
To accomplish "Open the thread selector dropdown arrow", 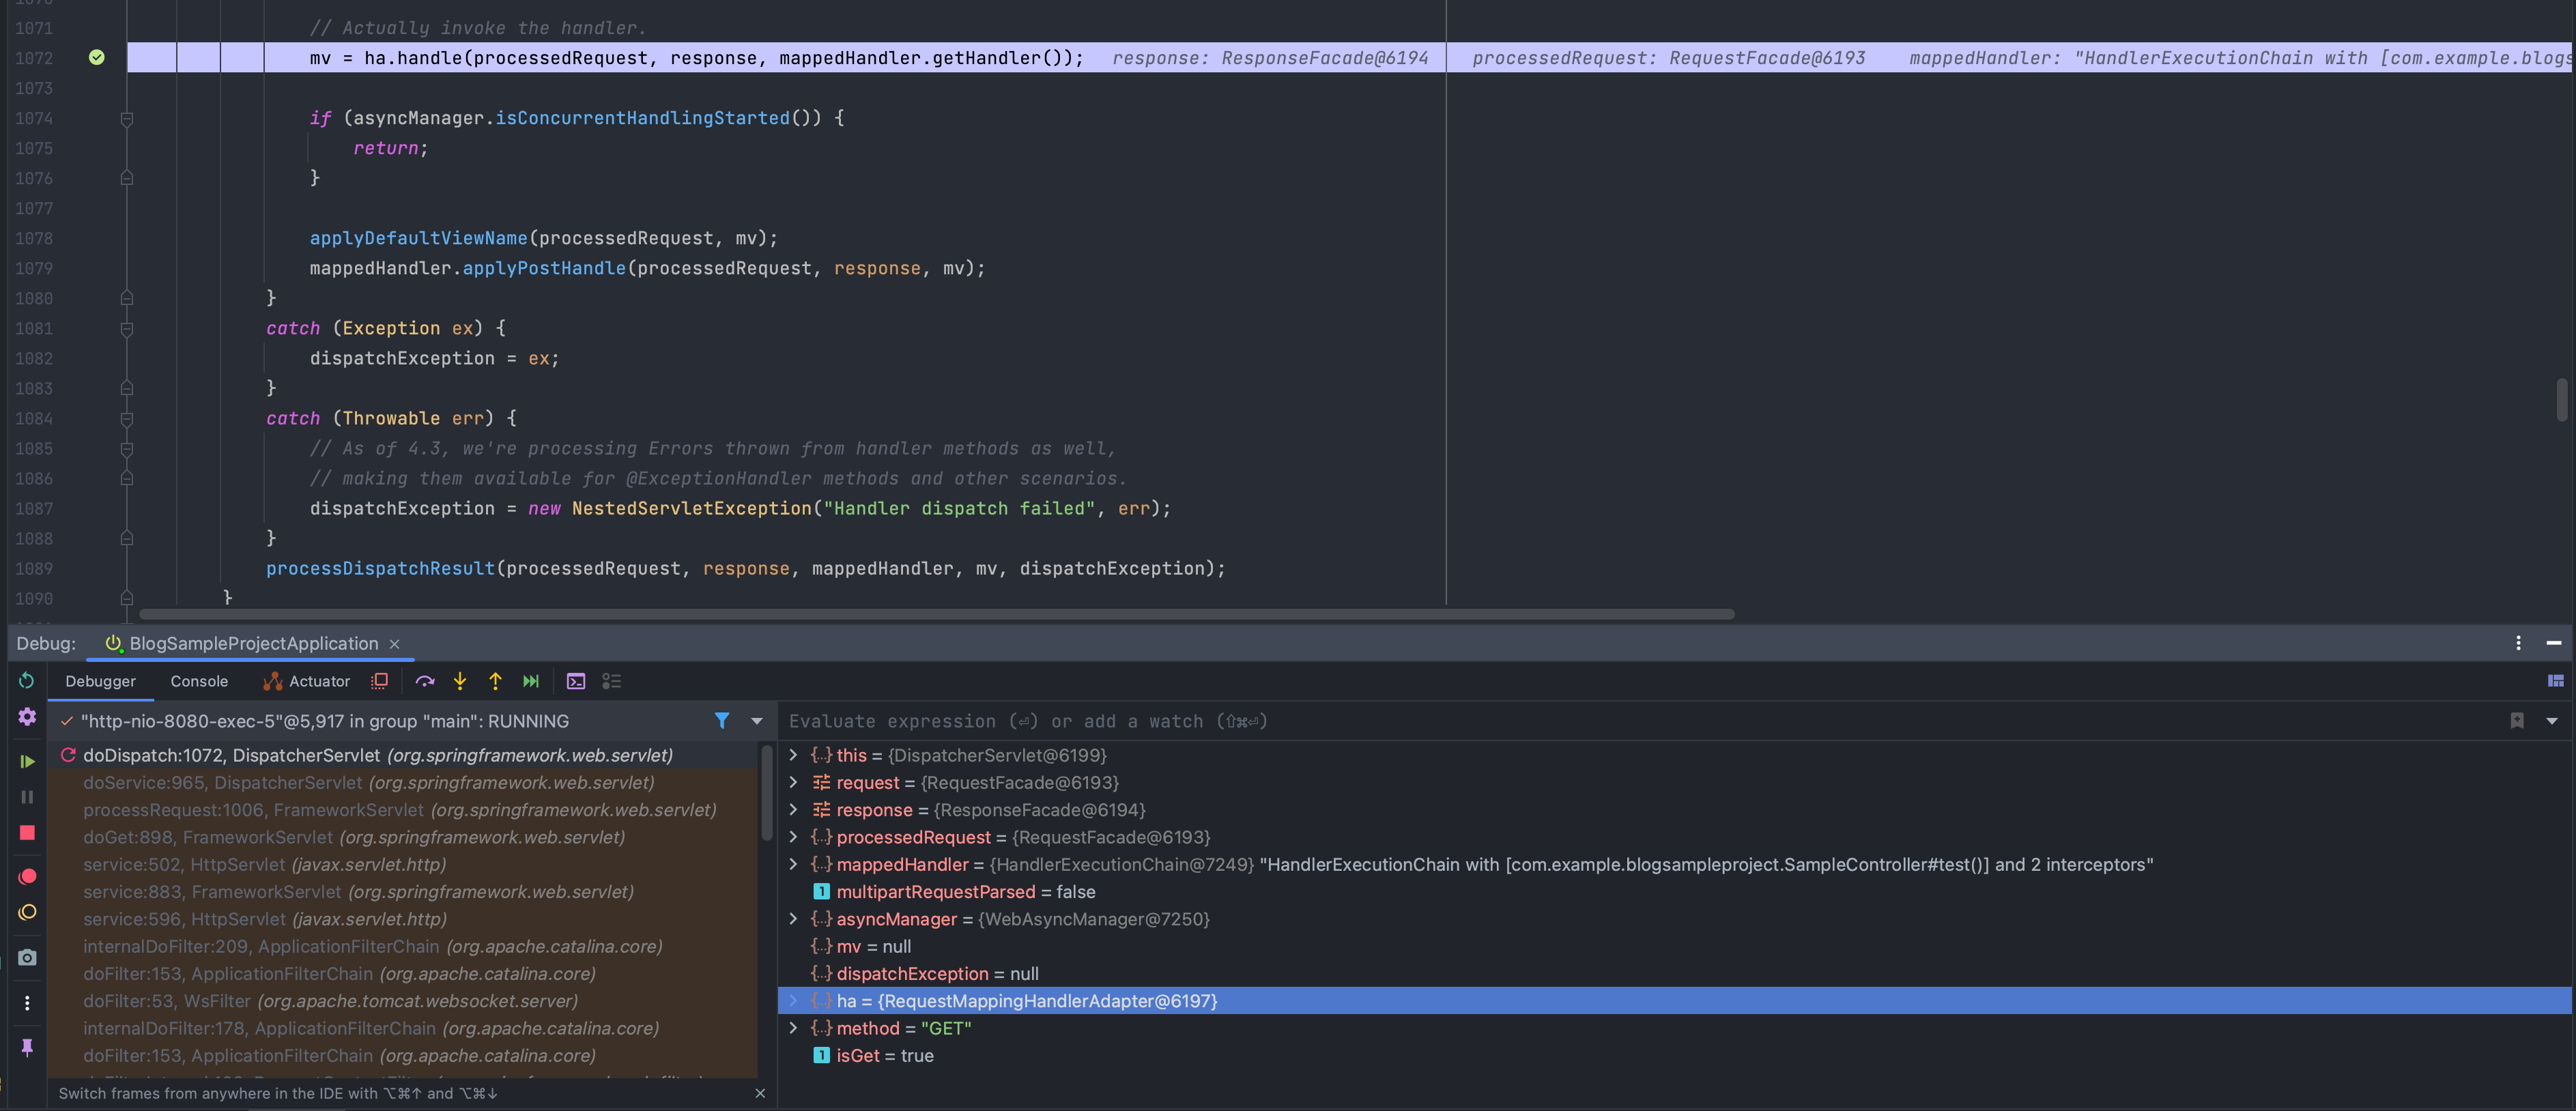I will click(x=757, y=721).
